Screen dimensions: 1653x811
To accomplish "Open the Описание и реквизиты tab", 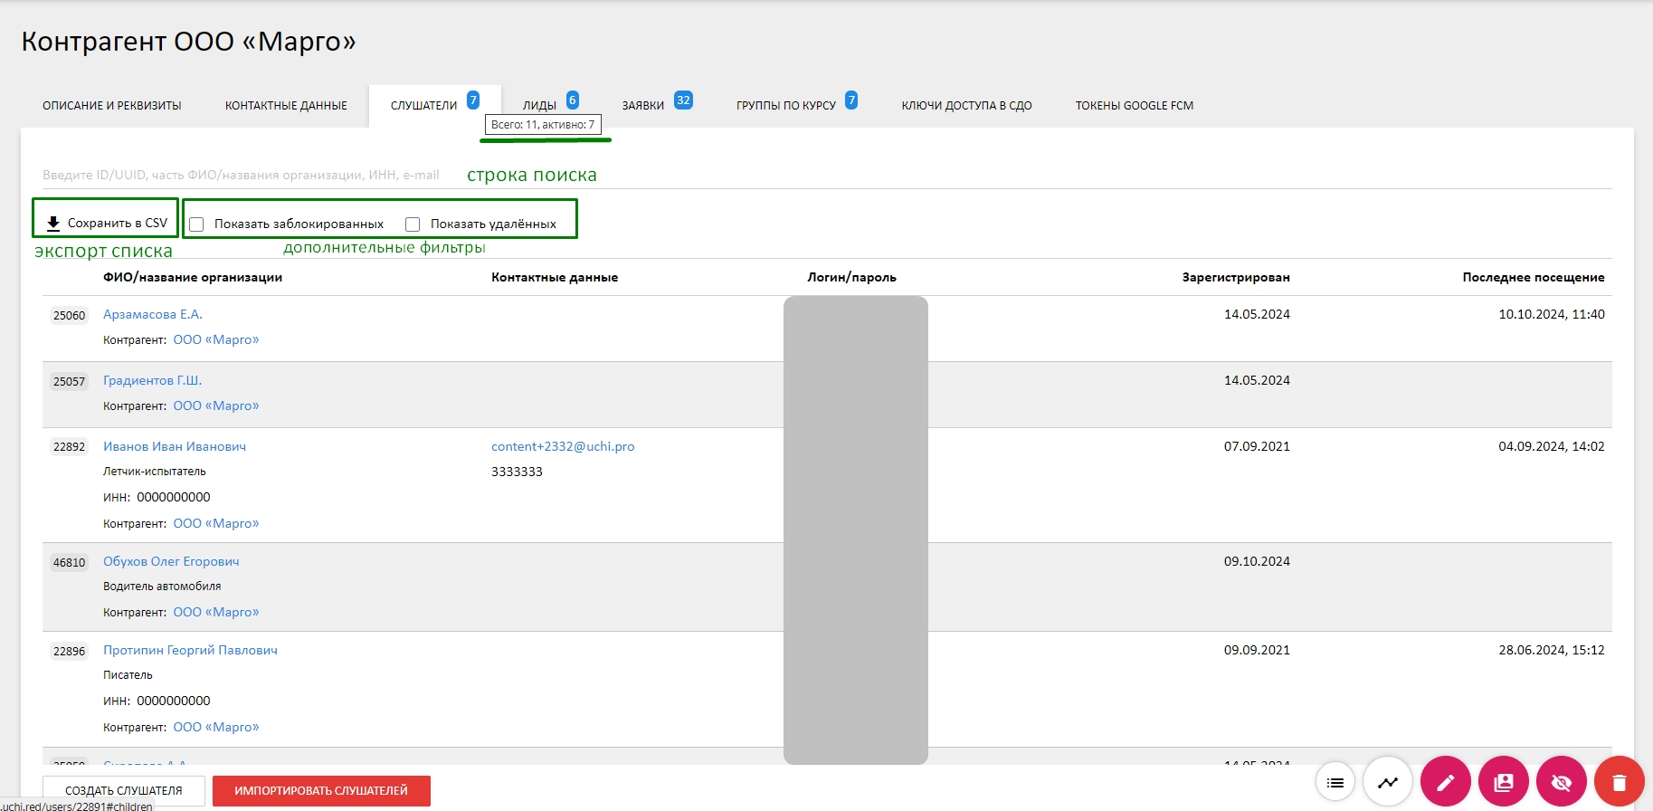I will [112, 106].
